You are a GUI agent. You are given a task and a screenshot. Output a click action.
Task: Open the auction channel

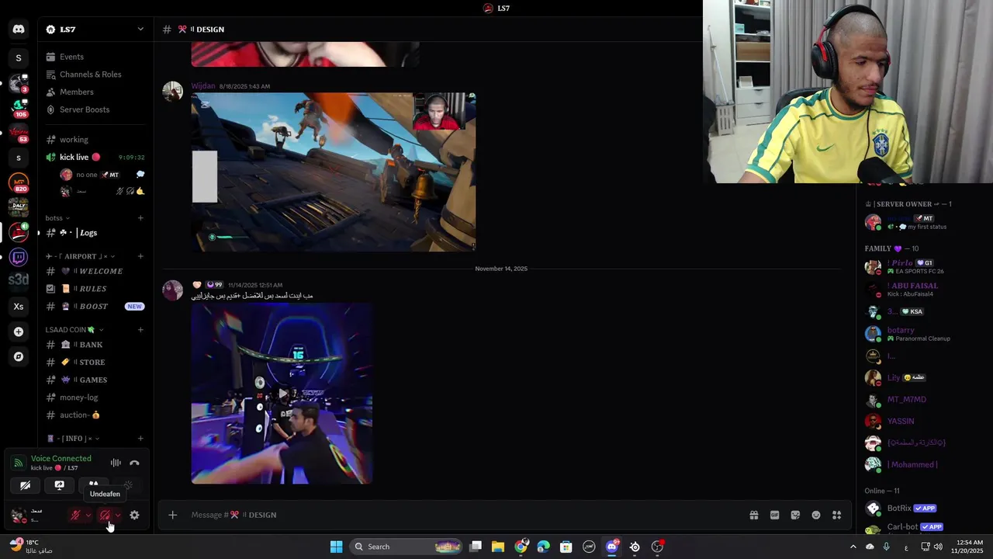point(95,415)
